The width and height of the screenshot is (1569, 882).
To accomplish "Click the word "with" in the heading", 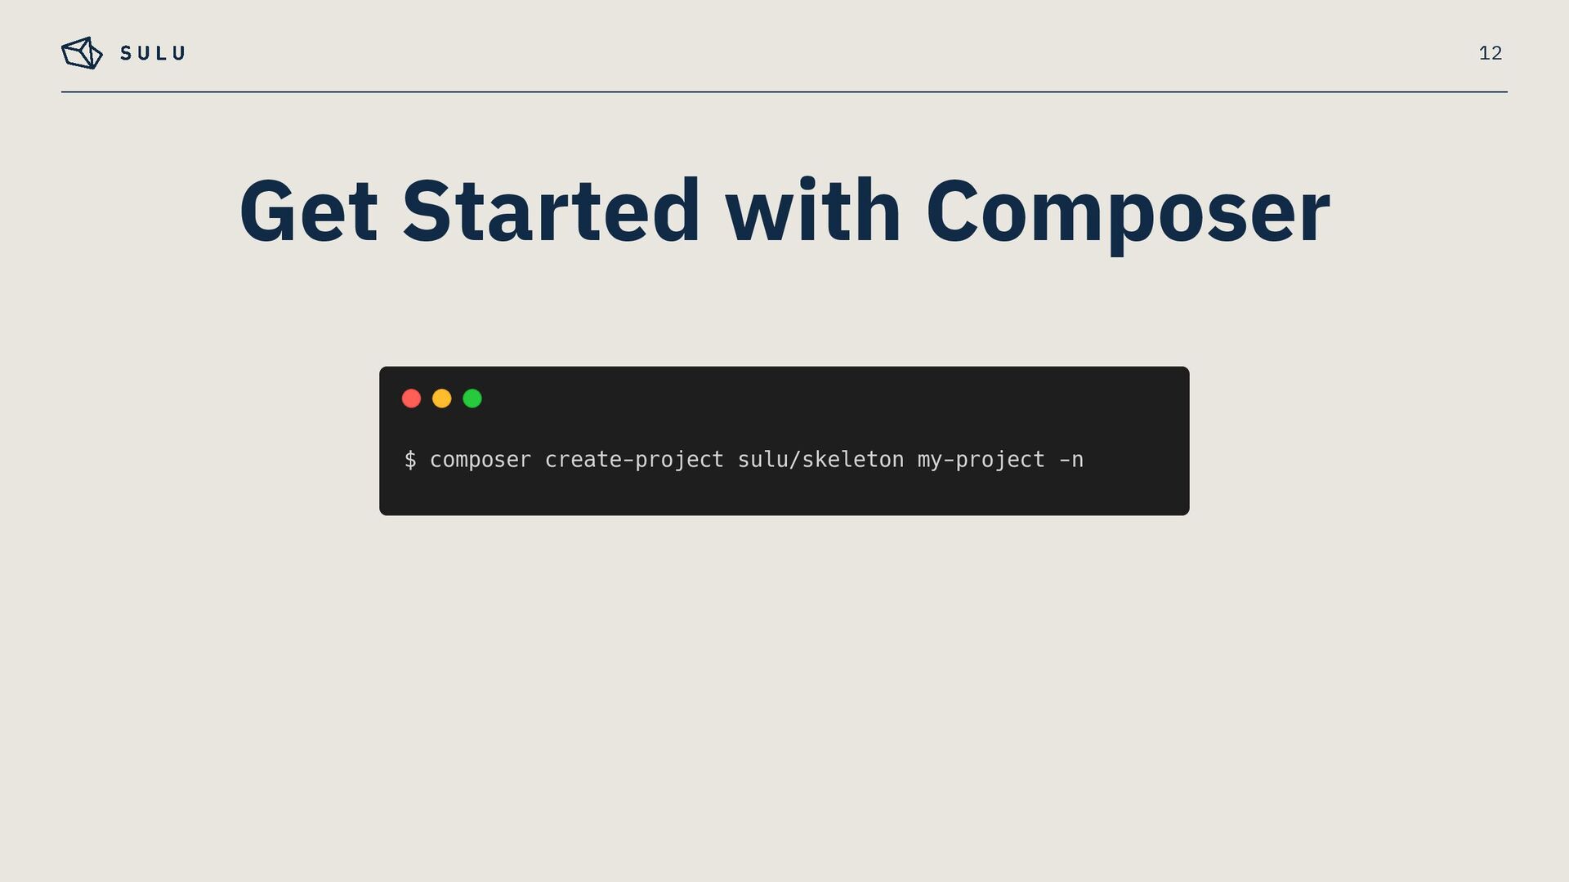I will pyautogui.click(x=813, y=212).
